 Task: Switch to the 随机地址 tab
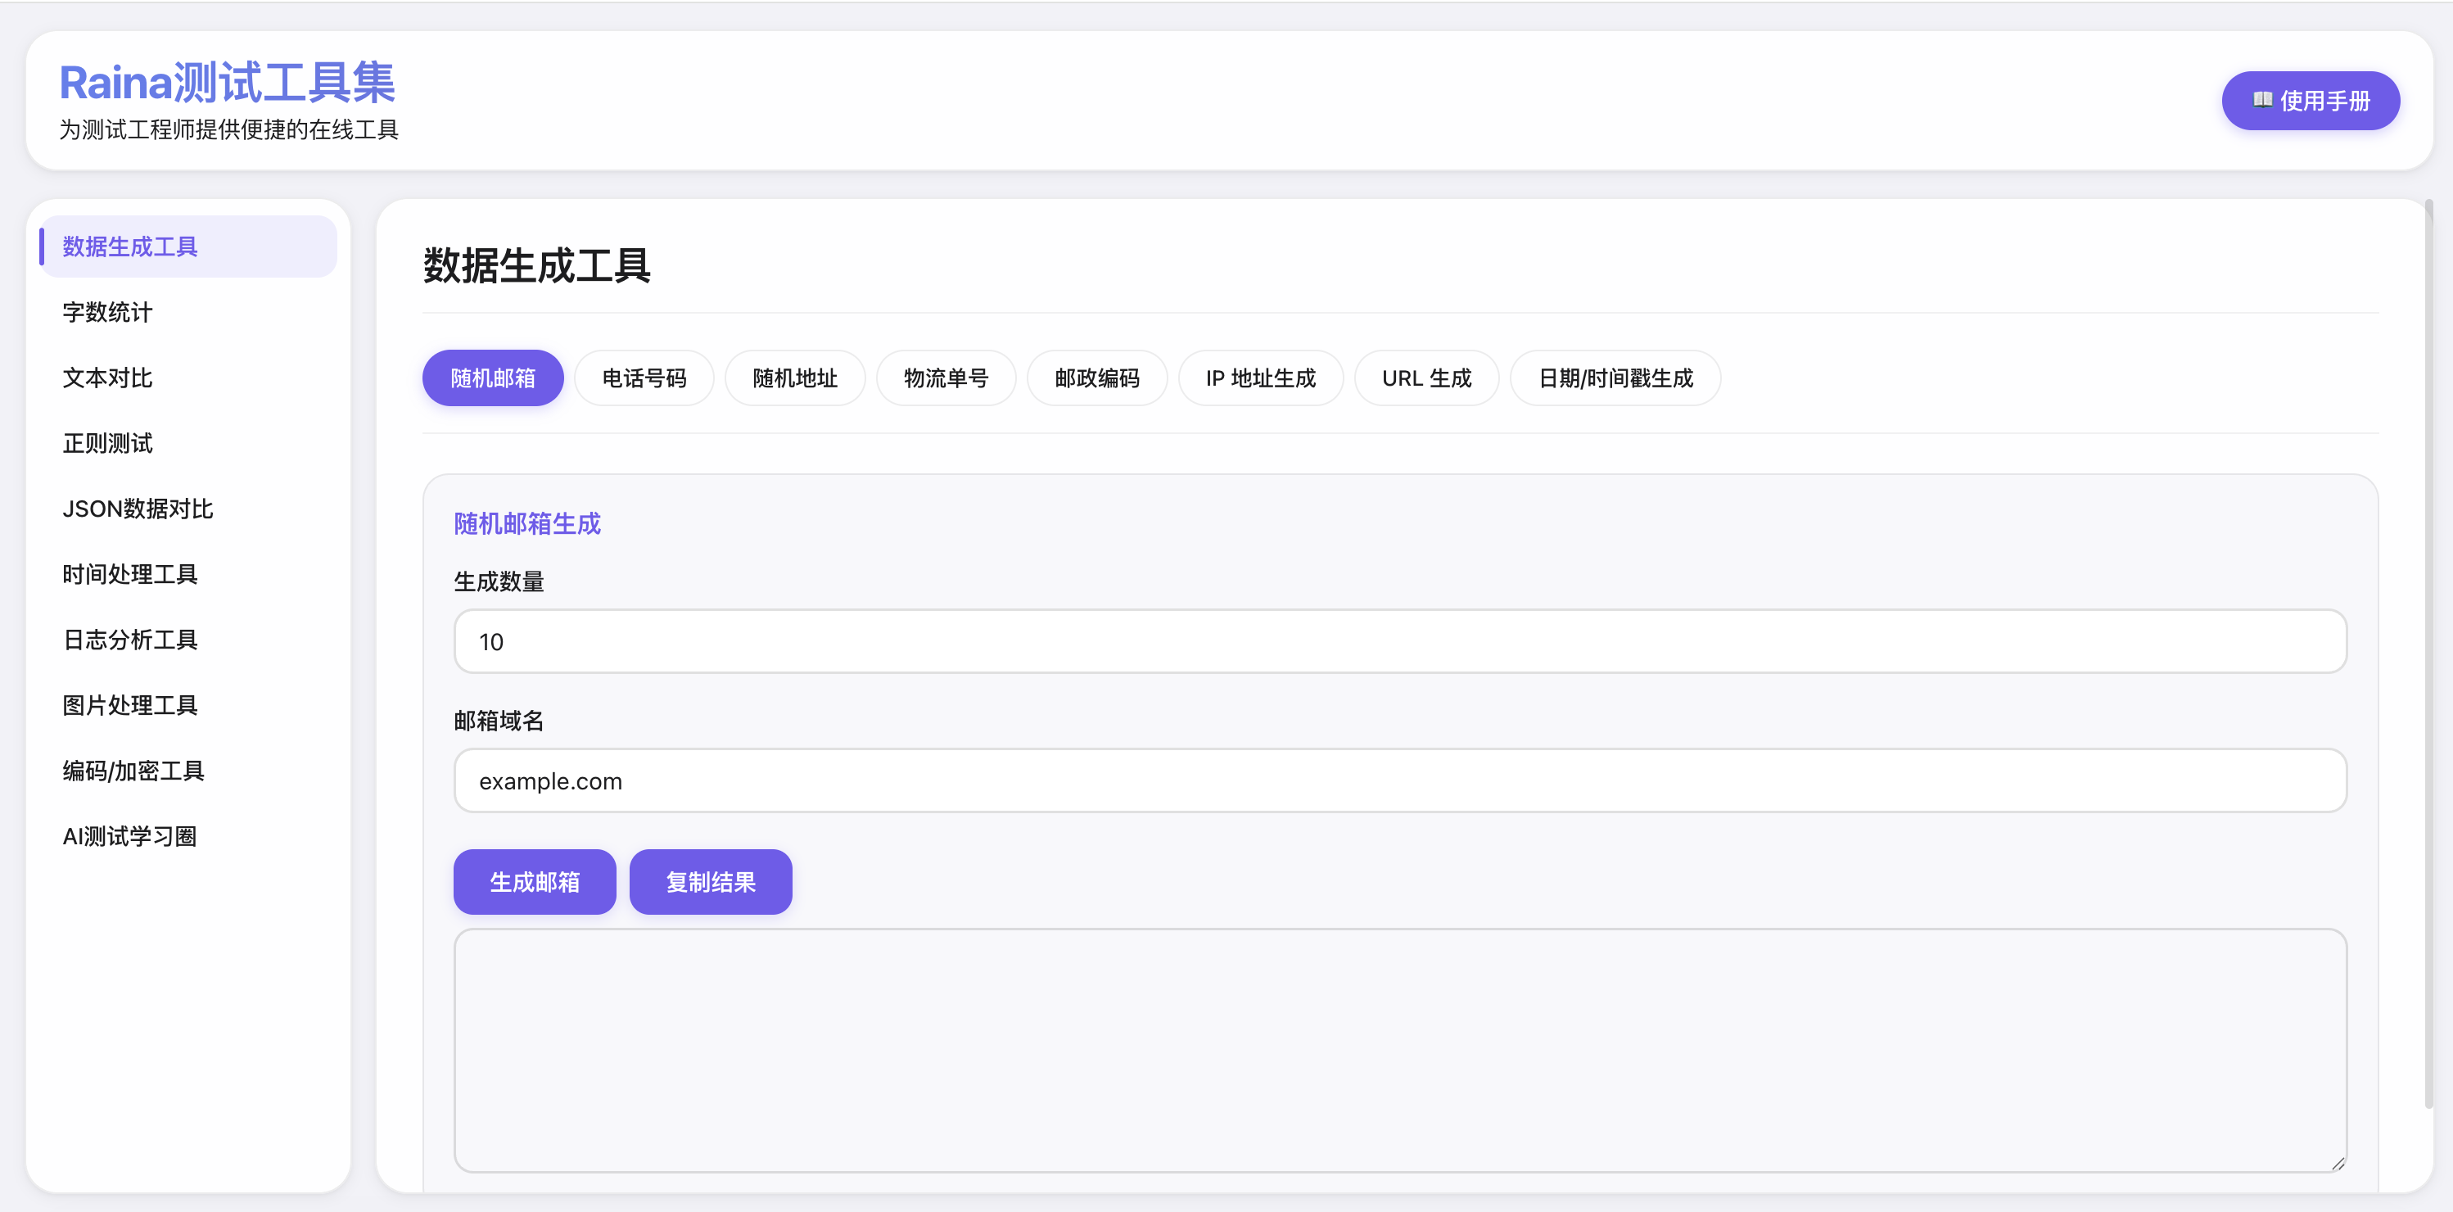(x=795, y=378)
